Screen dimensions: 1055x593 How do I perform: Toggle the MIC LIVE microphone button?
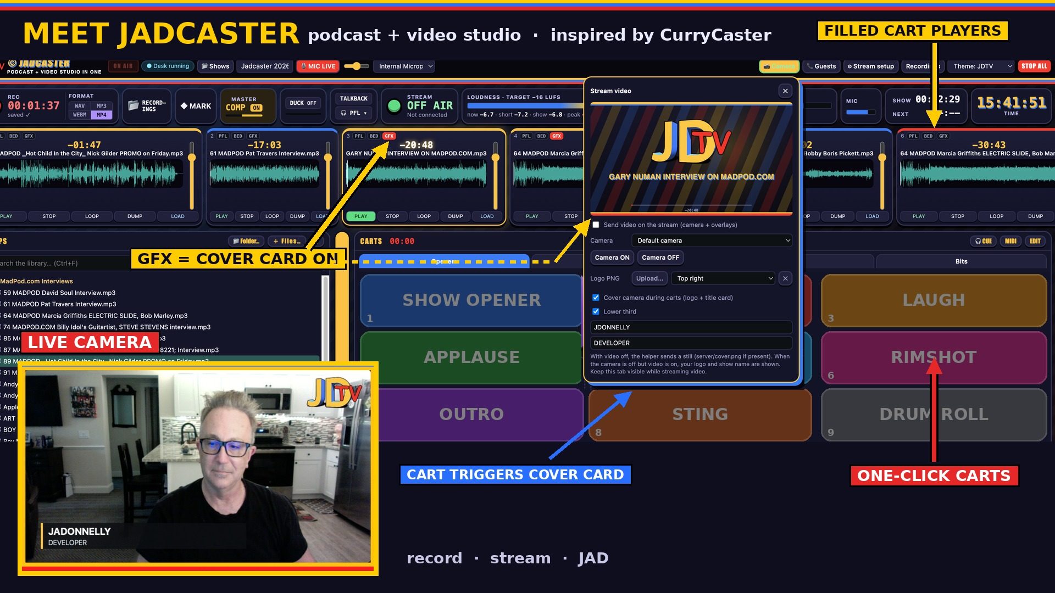point(318,66)
